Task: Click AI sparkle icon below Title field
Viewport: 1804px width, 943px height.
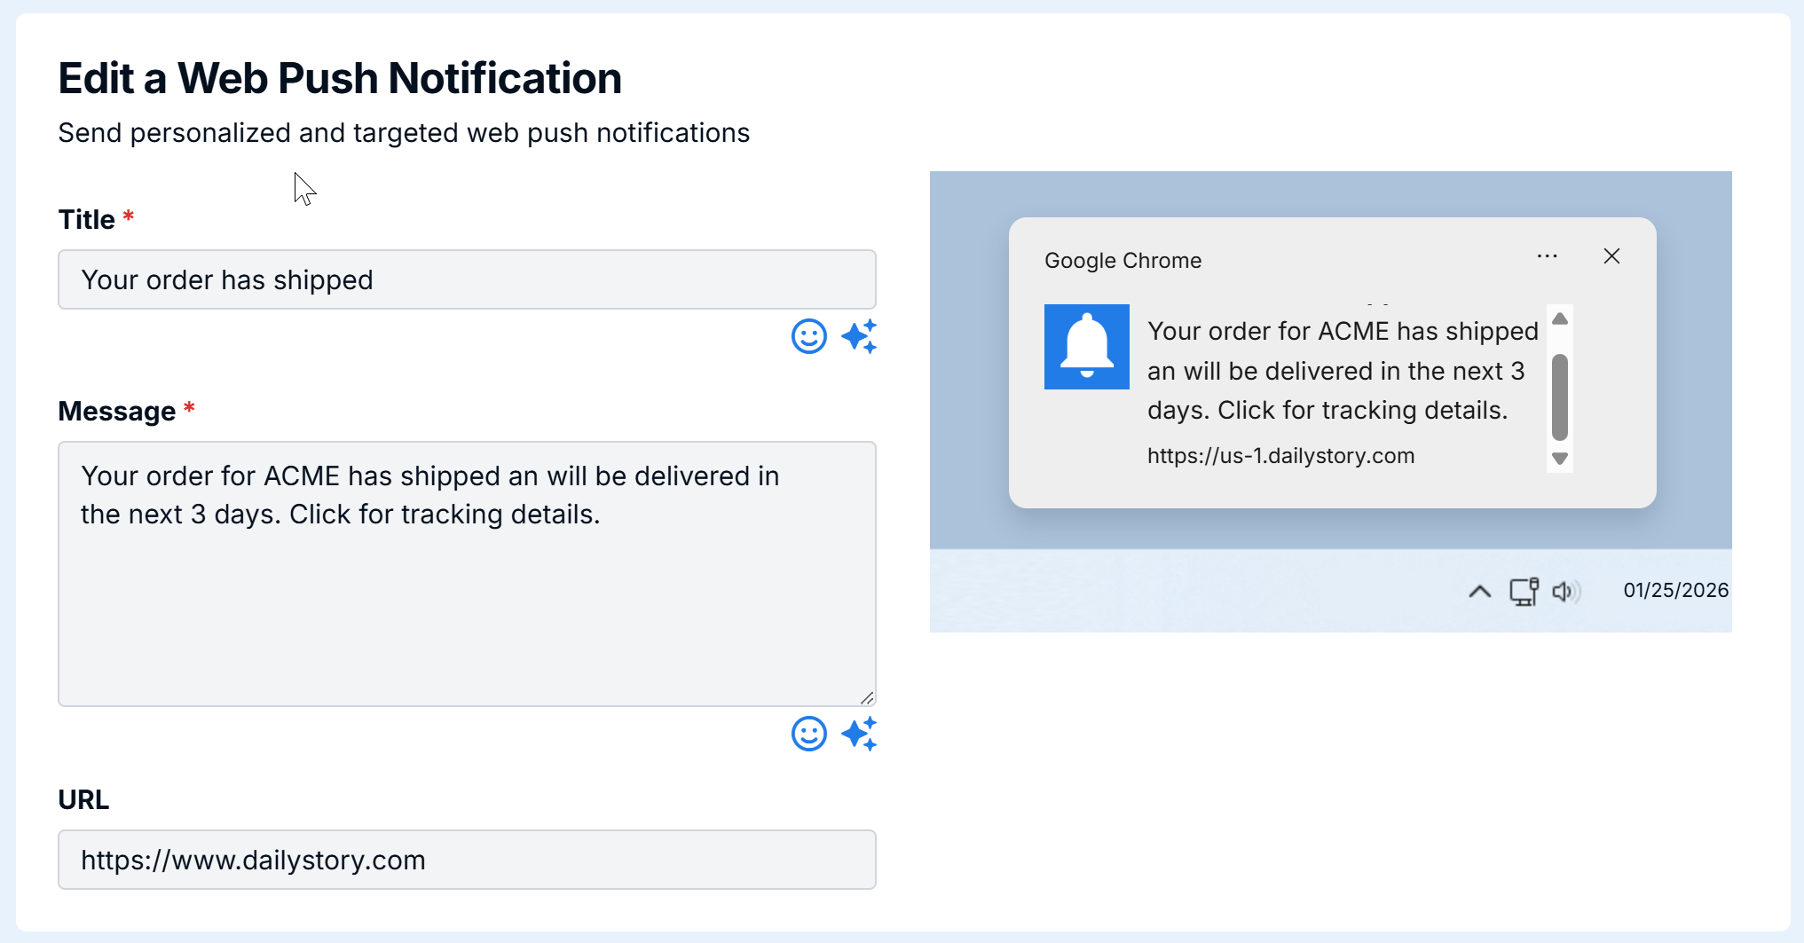Action: coord(859,337)
